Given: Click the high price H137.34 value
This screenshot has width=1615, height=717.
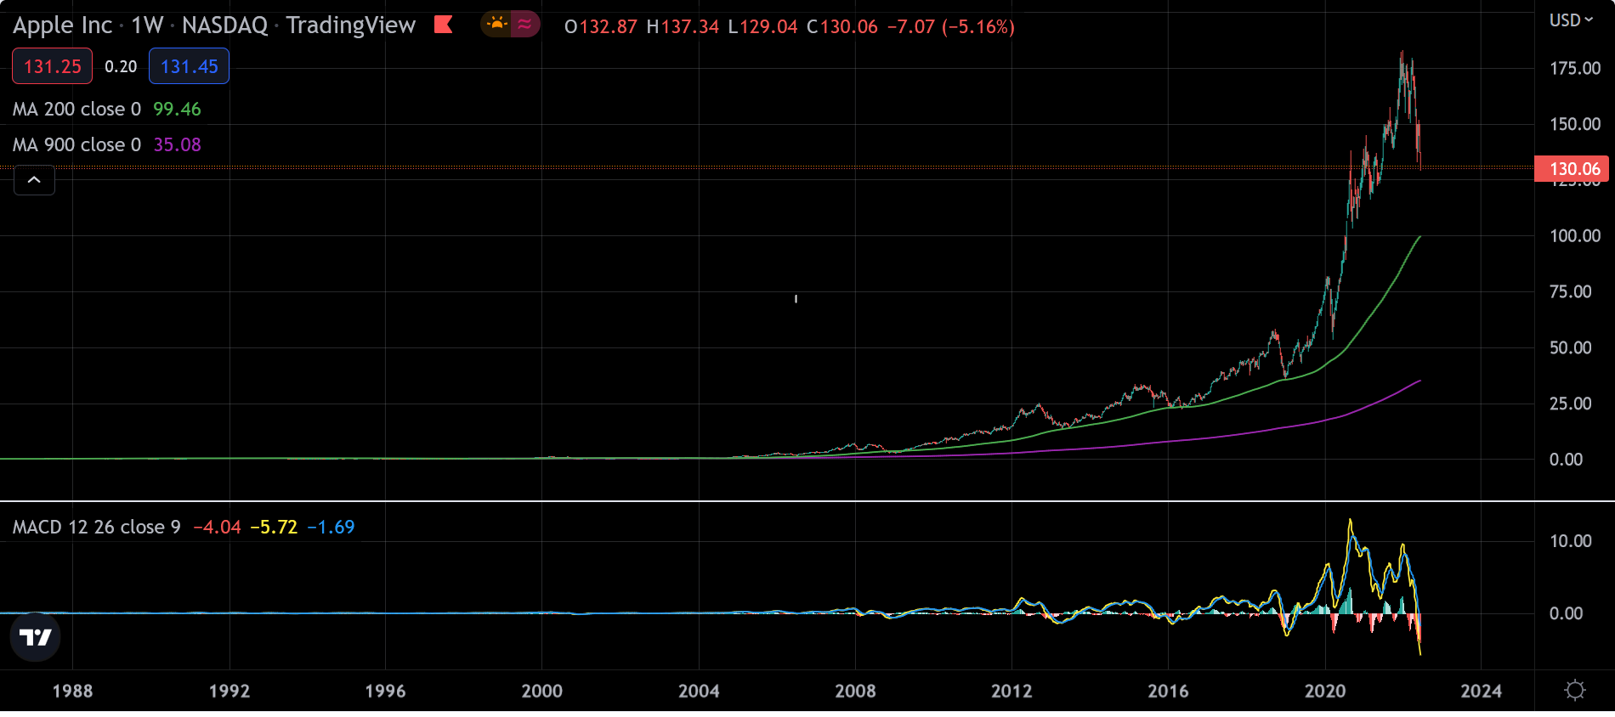Looking at the screenshot, I should click(683, 26).
